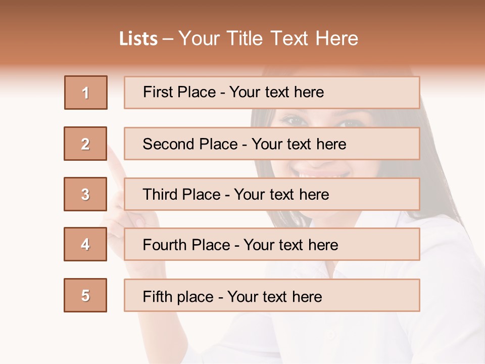Click the word 'Third' in the list
The height and width of the screenshot is (364, 485).
160,195
